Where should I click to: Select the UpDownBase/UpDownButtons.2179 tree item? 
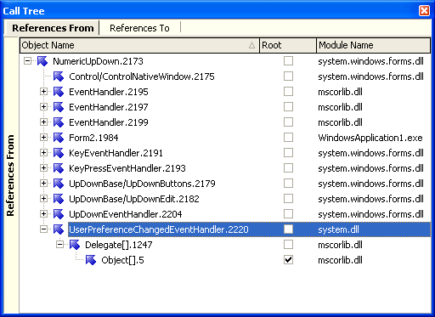(x=142, y=184)
